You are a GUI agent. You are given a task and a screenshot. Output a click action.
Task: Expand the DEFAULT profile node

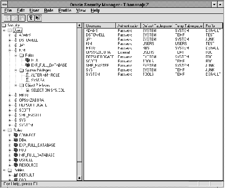pos(10,175)
